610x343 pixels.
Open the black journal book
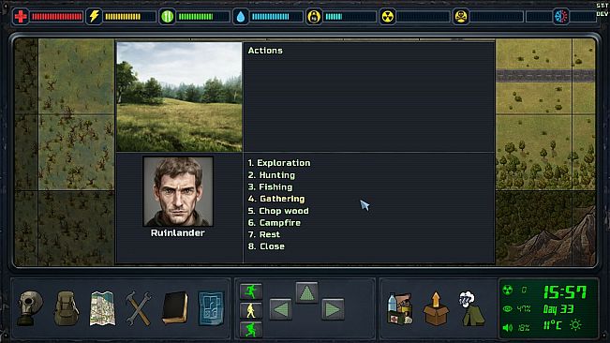pos(175,308)
